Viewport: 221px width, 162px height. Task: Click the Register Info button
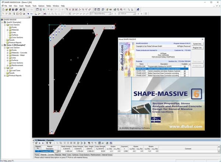tap(197, 48)
